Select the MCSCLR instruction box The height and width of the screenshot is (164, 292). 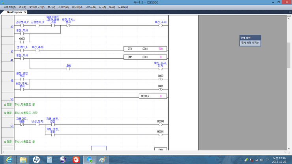(x=153, y=96)
